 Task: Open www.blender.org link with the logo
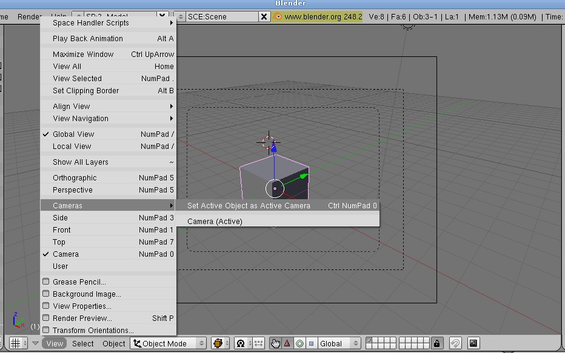(317, 16)
